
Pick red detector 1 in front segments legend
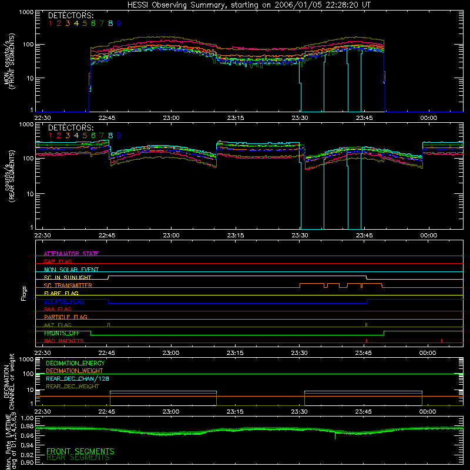pos(51,23)
